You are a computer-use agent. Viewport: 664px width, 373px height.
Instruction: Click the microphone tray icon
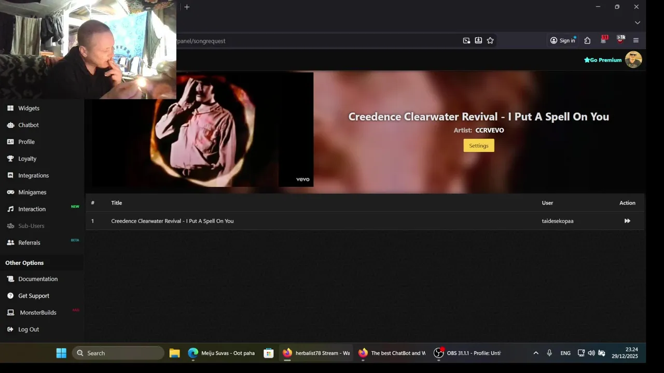coord(549,353)
